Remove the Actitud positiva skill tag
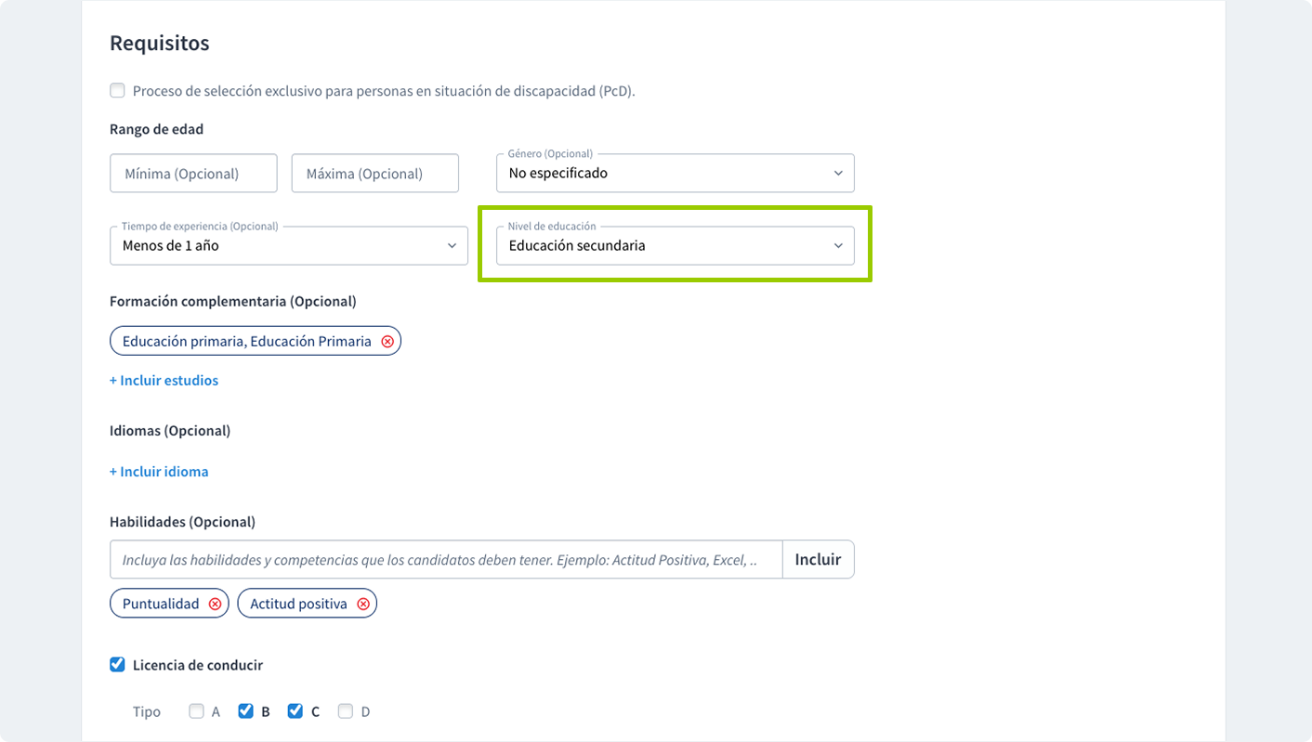The width and height of the screenshot is (1312, 742). tap(363, 604)
